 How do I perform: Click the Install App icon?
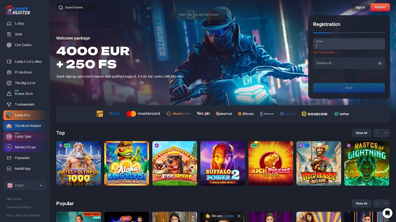[x=9, y=169]
